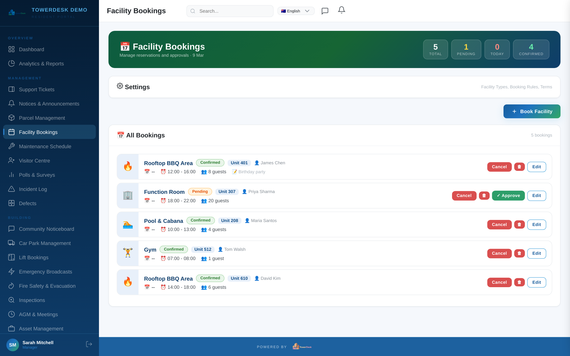This screenshot has height=356, width=570.
Task: Click the Book Facility button
Action: [x=531, y=111]
